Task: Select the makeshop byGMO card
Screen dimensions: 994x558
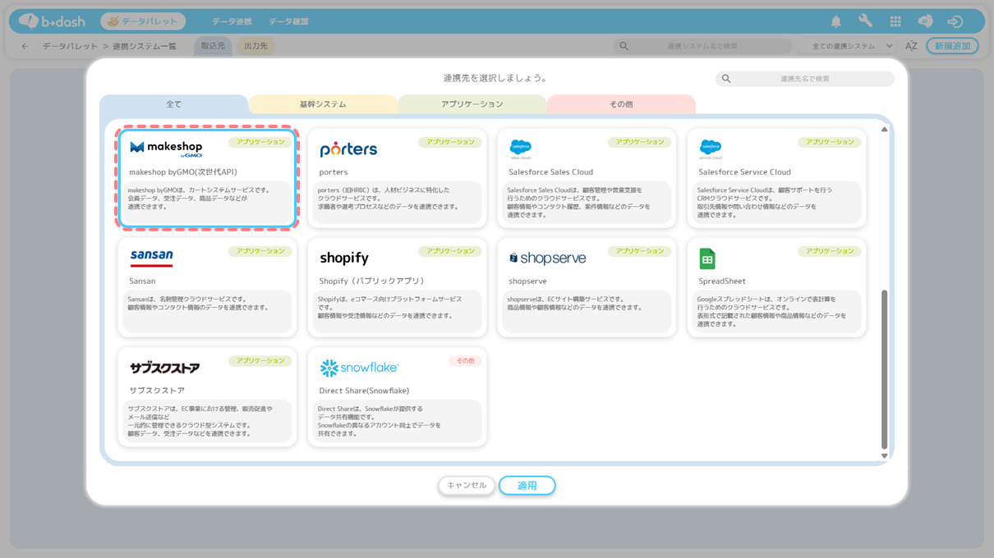Action: [207, 178]
